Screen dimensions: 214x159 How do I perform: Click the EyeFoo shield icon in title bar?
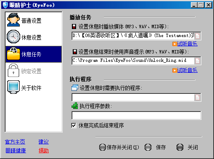[5, 5]
